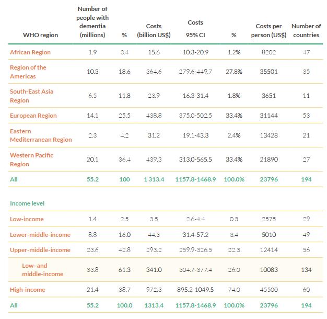Image resolution: width=327 pixels, height=319 pixels.
Task: Click the High-income row label
Action: click(x=28, y=290)
